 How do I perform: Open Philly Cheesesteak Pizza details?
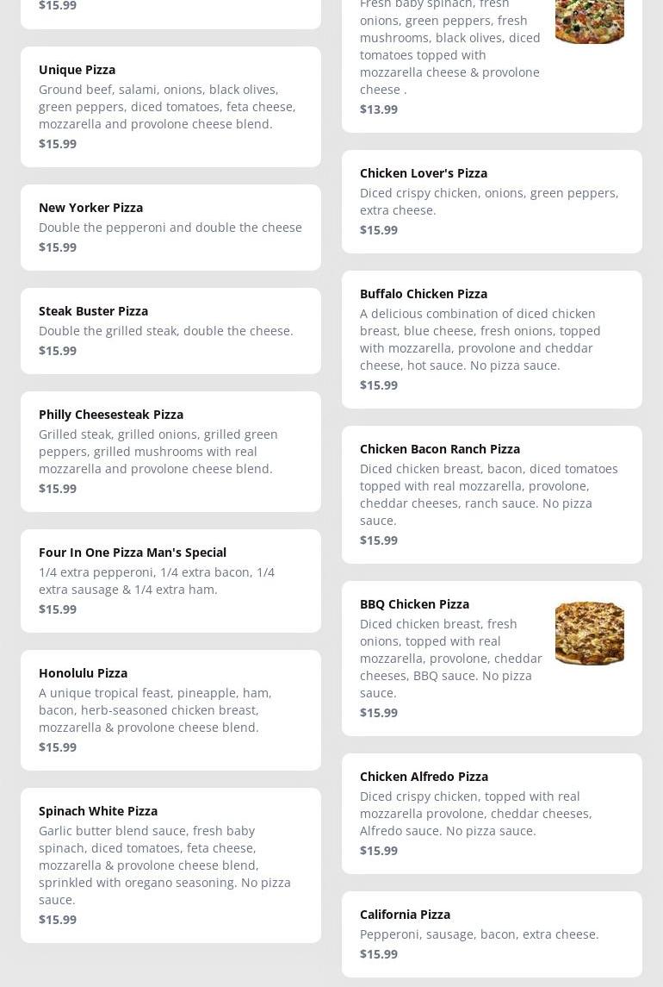170,451
